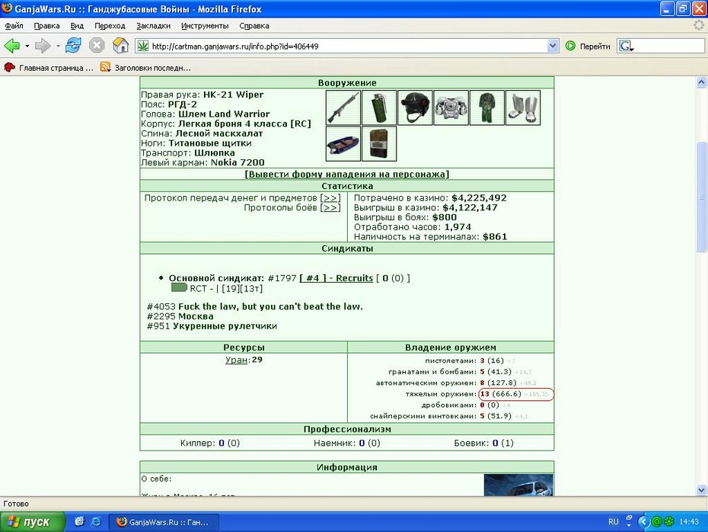Open the light armor class 4 icon

[451, 107]
